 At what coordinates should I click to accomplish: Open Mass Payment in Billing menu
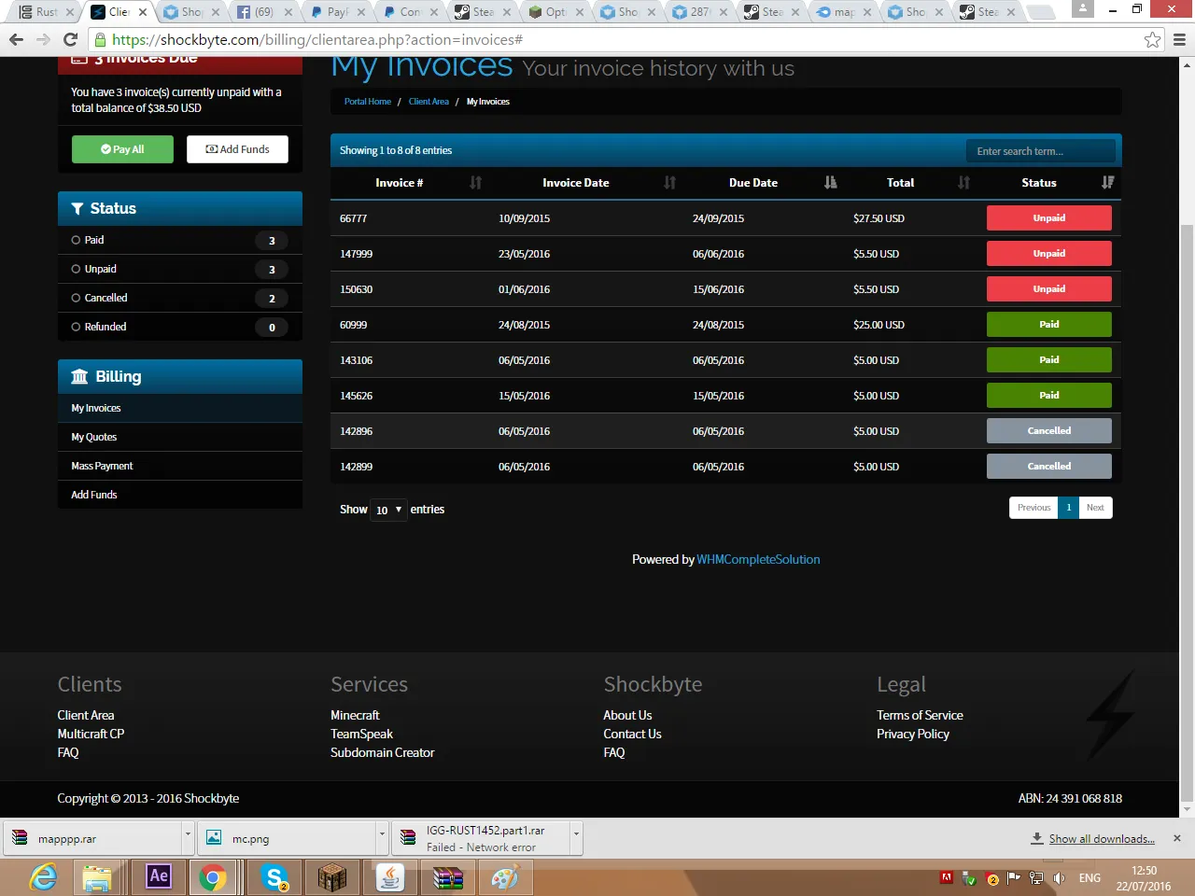tap(103, 466)
